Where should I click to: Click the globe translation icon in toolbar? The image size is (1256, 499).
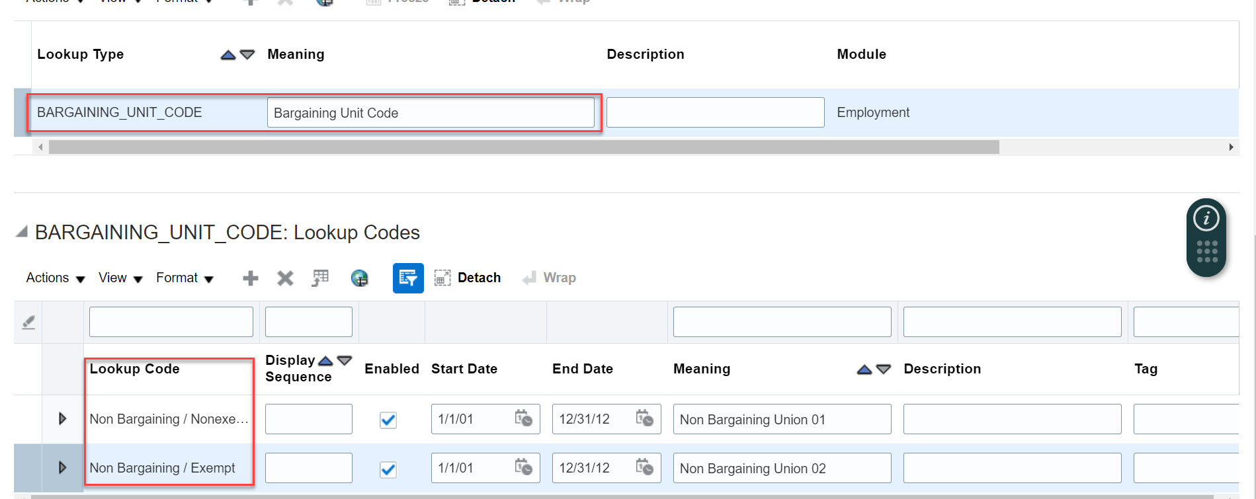point(360,278)
